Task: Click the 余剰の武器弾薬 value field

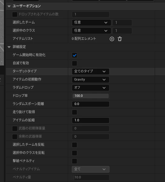Action: [90, 137]
